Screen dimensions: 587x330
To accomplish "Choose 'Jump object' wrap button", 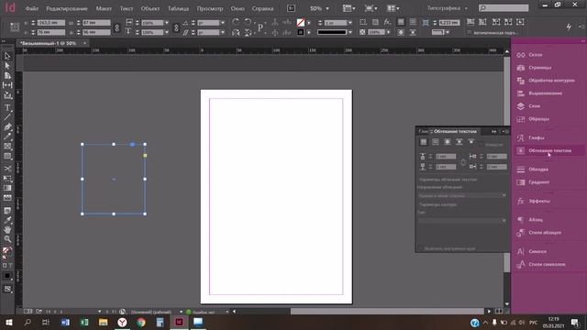I will click(460, 142).
